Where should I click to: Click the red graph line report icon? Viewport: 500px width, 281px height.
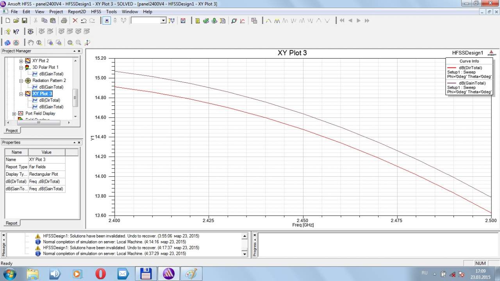(x=243, y=21)
